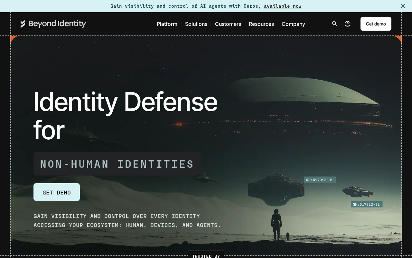
Task: Open the Solutions menu
Action: pyautogui.click(x=196, y=24)
